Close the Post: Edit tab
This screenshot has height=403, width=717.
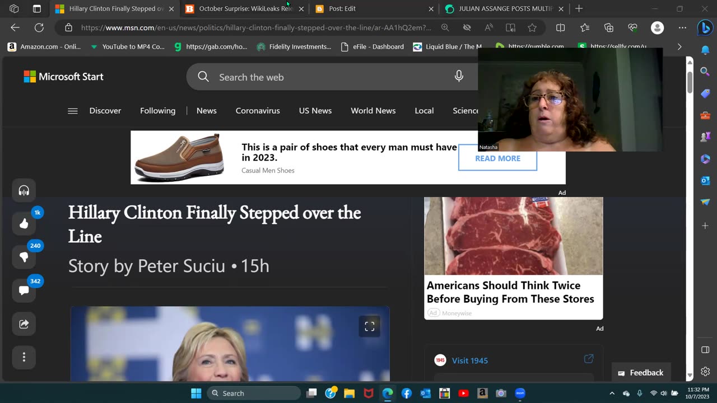431,9
